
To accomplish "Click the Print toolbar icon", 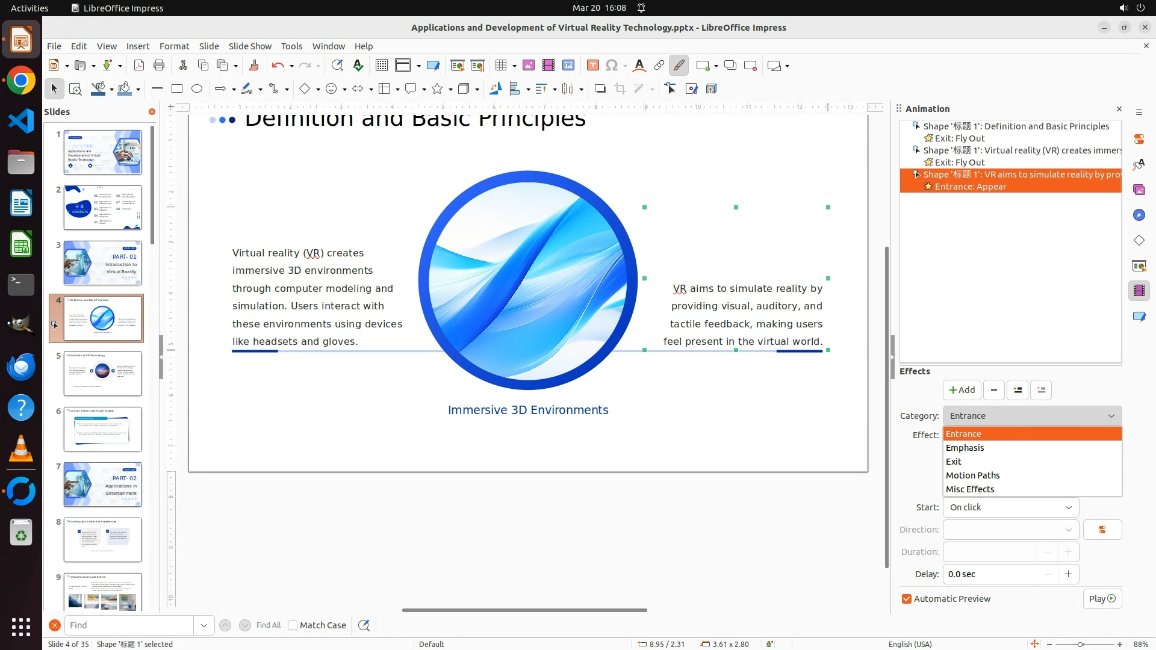I will (159, 66).
